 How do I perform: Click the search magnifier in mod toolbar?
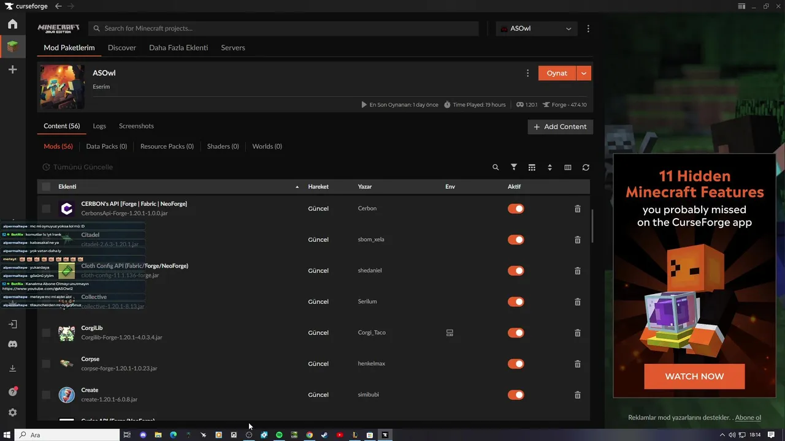(496, 167)
